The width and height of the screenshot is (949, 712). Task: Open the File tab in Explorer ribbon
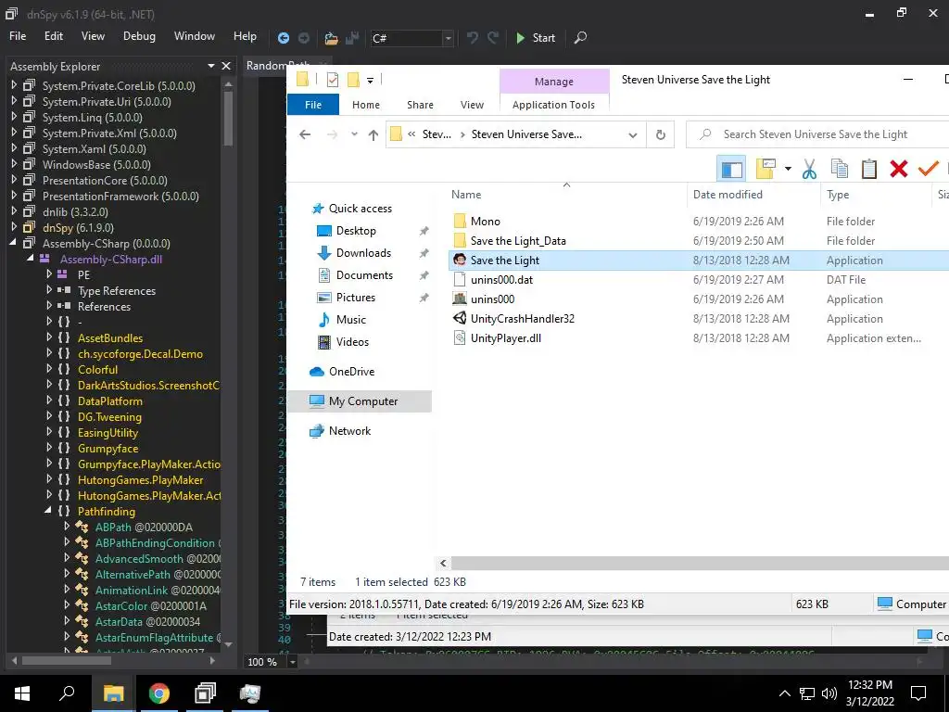pyautogui.click(x=313, y=105)
